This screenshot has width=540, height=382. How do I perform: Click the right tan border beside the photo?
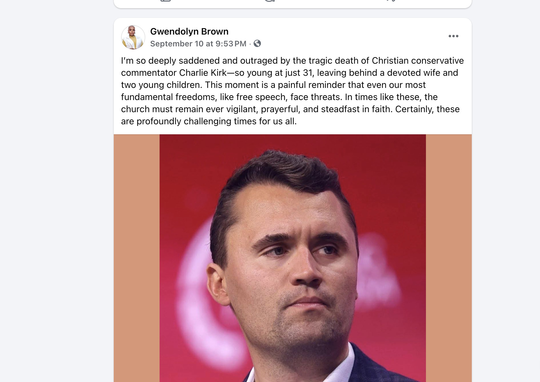tap(448, 258)
